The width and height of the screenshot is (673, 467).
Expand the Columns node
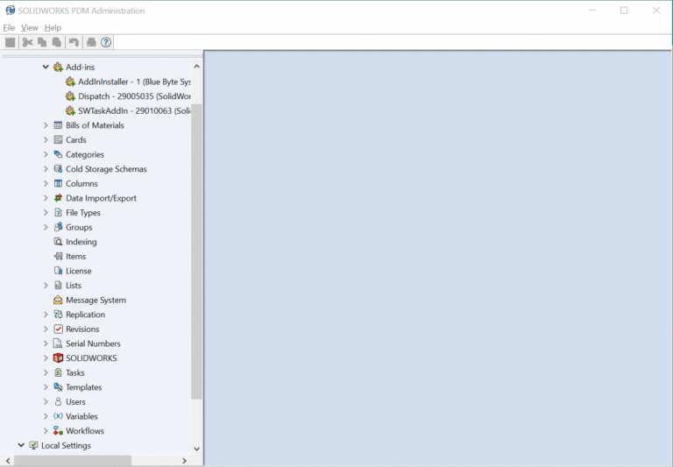click(x=46, y=184)
